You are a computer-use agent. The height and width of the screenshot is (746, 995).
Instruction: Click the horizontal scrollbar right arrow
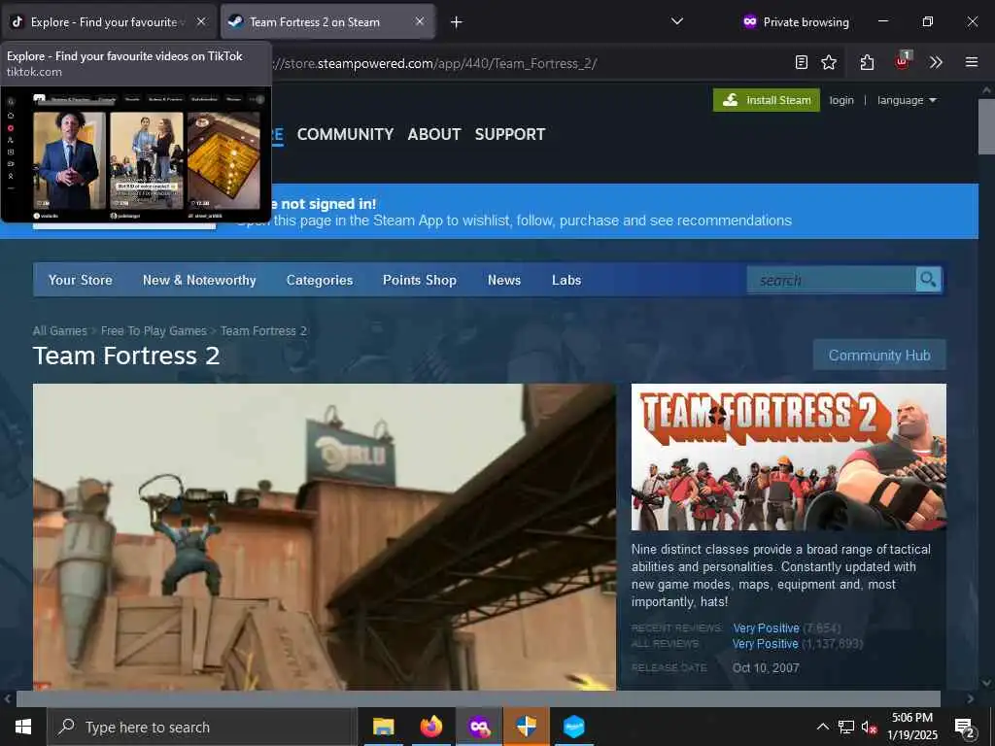pyautogui.click(x=971, y=698)
